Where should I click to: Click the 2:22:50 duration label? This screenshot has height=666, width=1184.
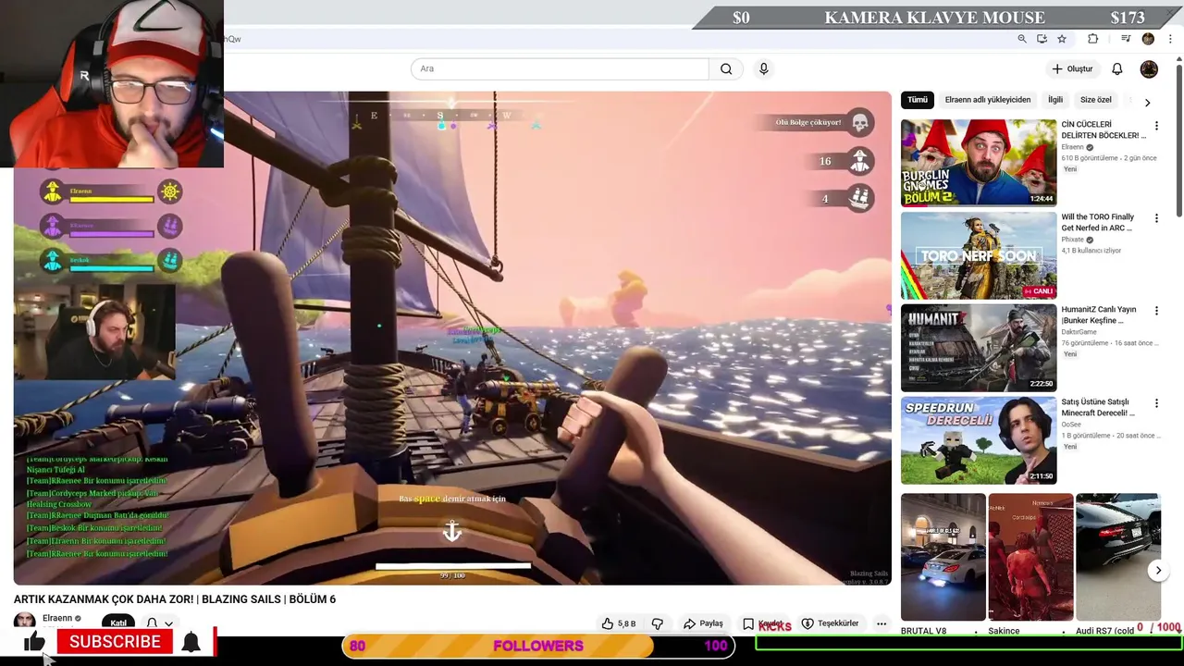tap(1042, 384)
